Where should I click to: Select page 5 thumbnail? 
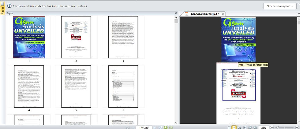[76, 87]
